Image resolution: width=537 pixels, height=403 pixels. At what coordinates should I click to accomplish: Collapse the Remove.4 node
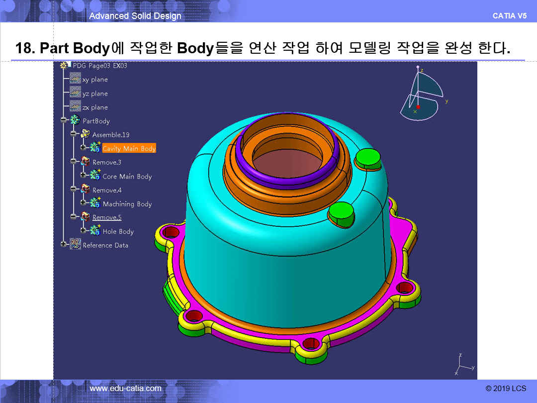coord(74,190)
